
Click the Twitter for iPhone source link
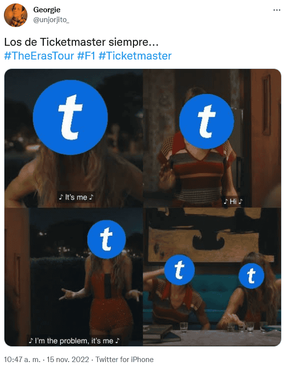click(125, 360)
